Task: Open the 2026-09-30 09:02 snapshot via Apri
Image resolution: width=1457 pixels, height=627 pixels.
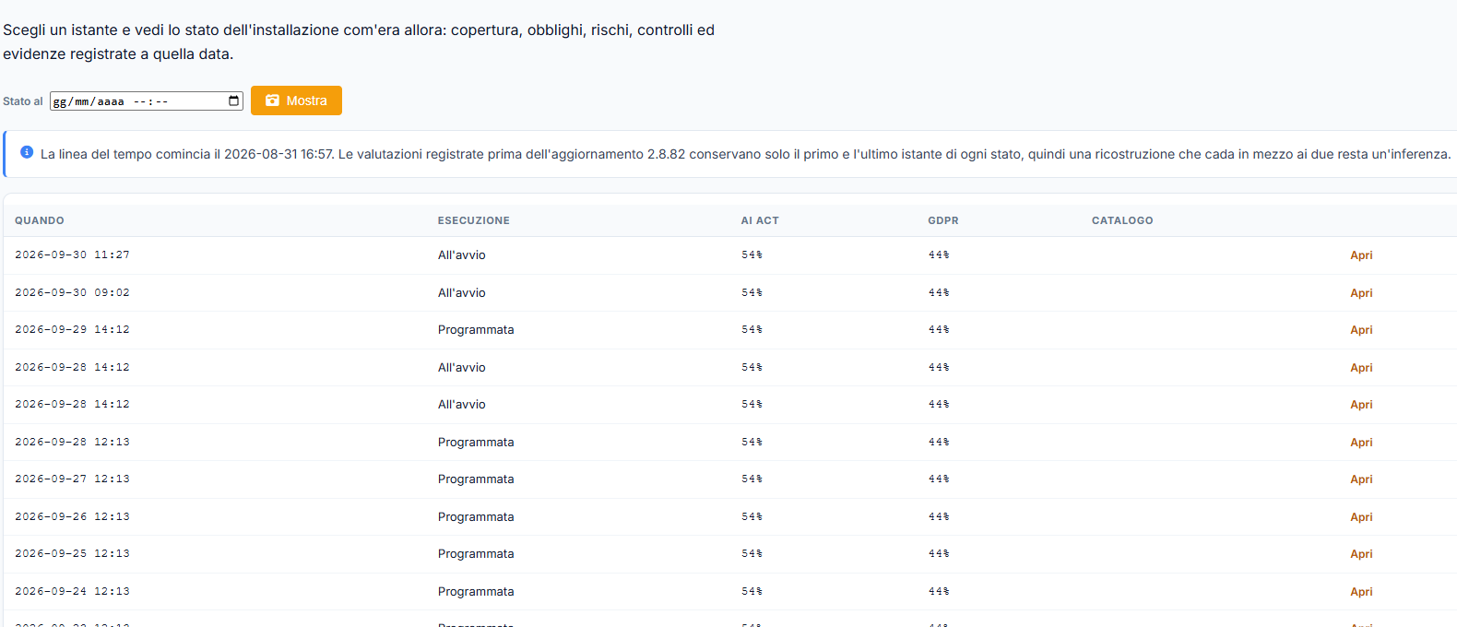Action: point(1361,293)
